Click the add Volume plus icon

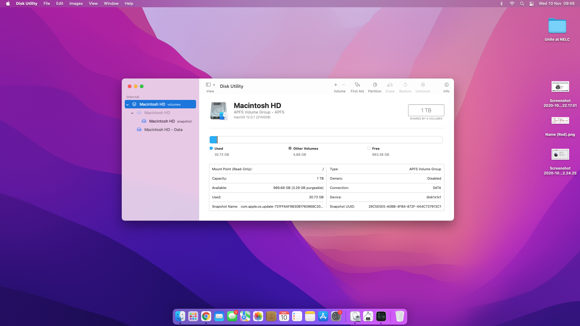335,85
